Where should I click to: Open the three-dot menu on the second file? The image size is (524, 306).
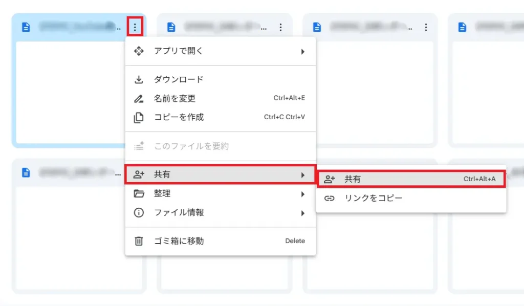pyautogui.click(x=281, y=27)
